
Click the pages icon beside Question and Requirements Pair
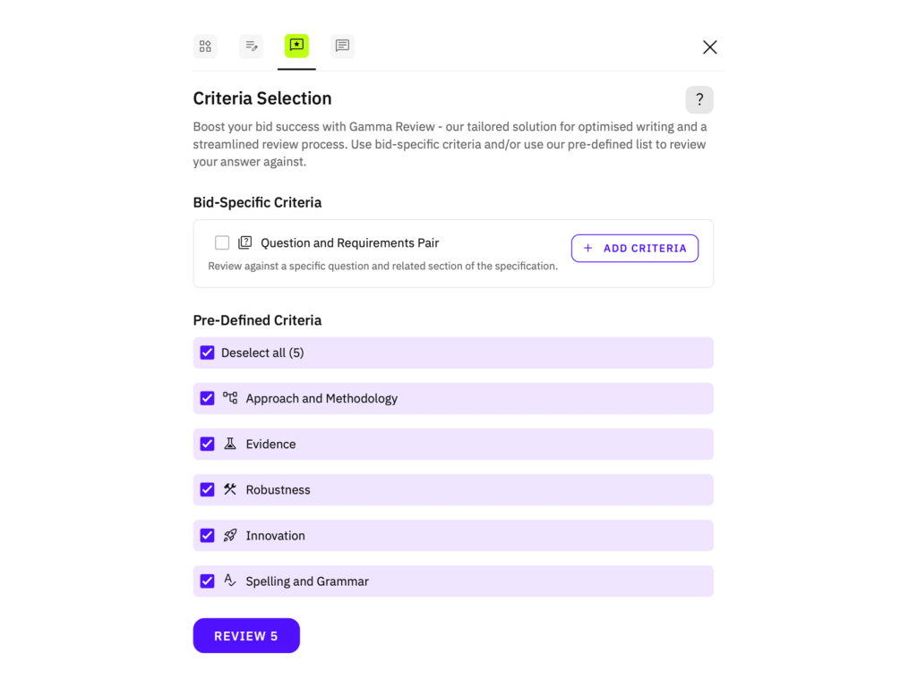click(x=244, y=242)
